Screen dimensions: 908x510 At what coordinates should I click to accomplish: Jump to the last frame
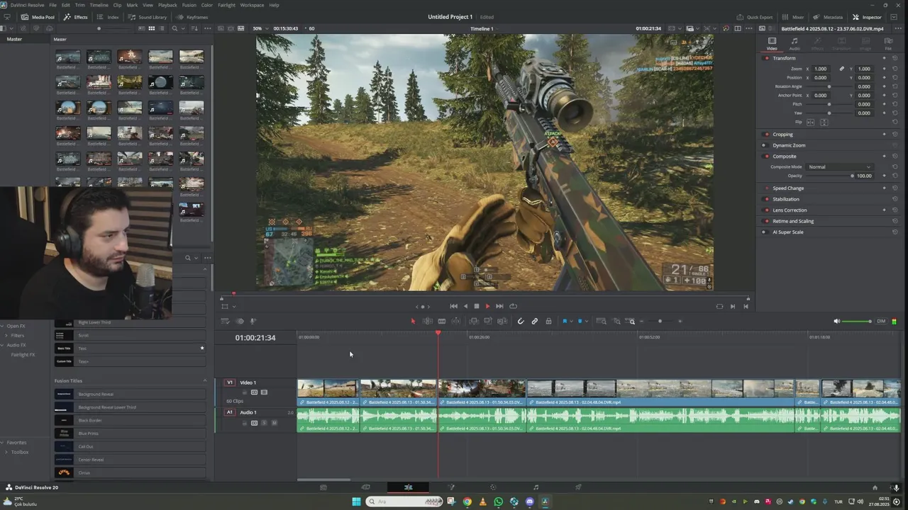point(499,306)
